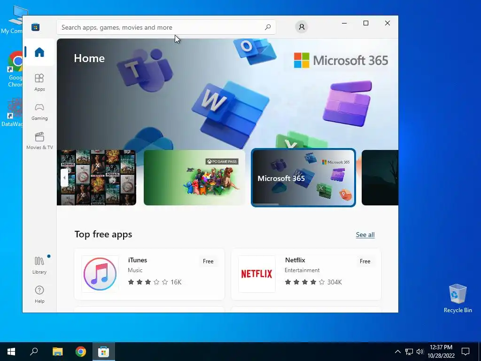
Task: Maximize the Microsoft Store window
Action: tap(365, 23)
